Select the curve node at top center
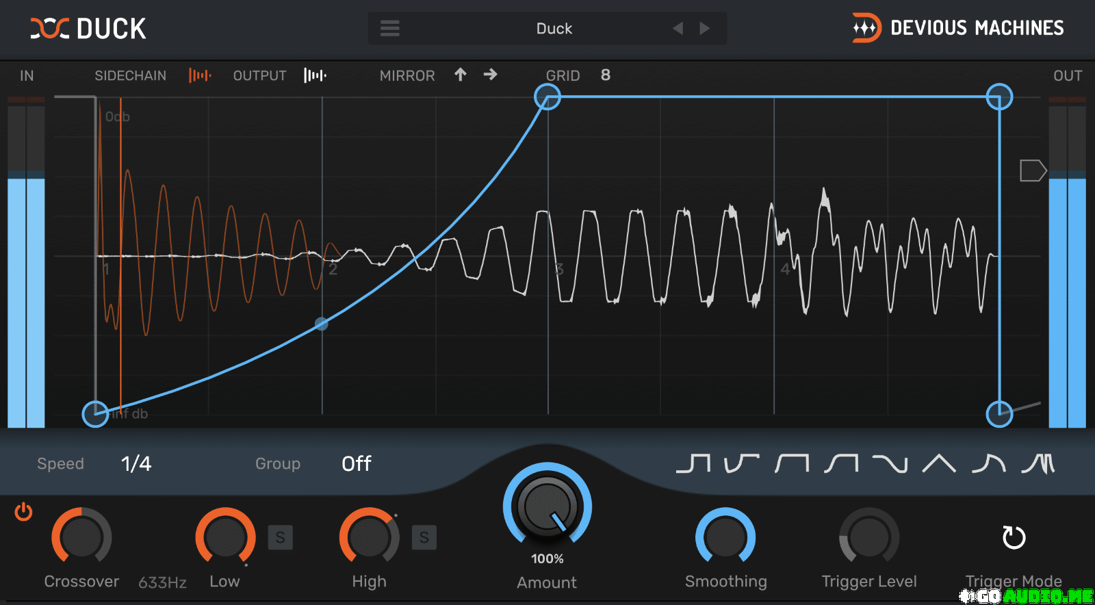The height and width of the screenshot is (605, 1095). pos(547,97)
